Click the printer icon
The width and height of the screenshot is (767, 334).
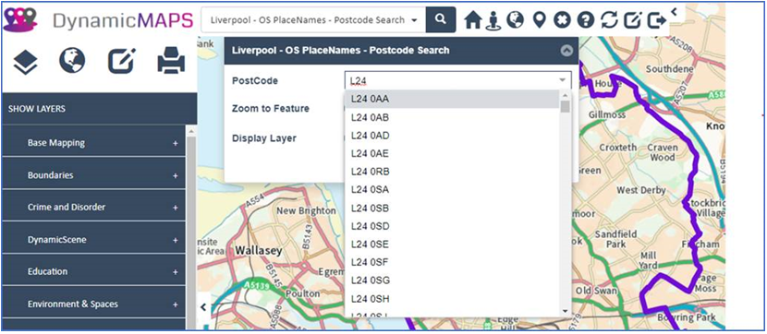click(171, 61)
